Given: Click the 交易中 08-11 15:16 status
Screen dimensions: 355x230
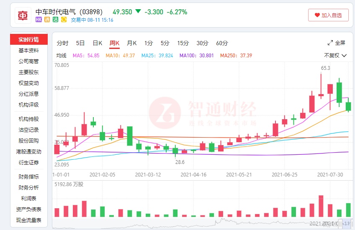Looking at the screenshot, I should click(x=92, y=20).
